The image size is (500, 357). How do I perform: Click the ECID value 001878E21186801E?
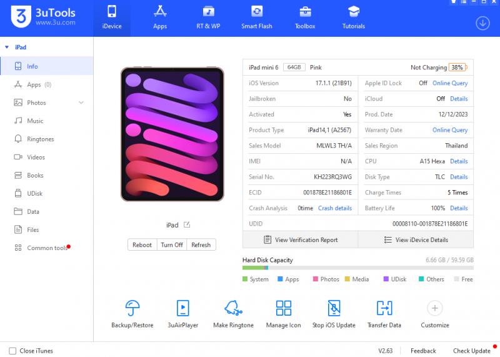(327, 193)
